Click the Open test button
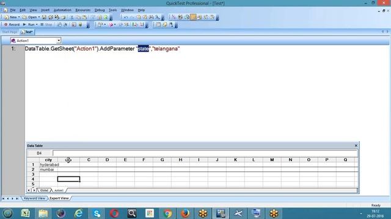The height and width of the screenshot is (219, 391). coord(29,17)
